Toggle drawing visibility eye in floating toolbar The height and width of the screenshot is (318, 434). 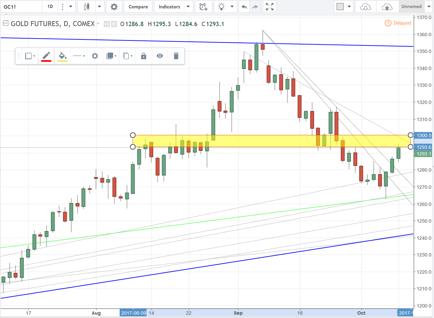(160, 56)
